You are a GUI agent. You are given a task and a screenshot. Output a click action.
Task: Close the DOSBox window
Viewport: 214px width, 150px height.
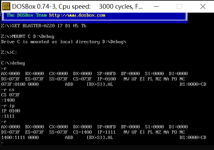pos(203,6)
